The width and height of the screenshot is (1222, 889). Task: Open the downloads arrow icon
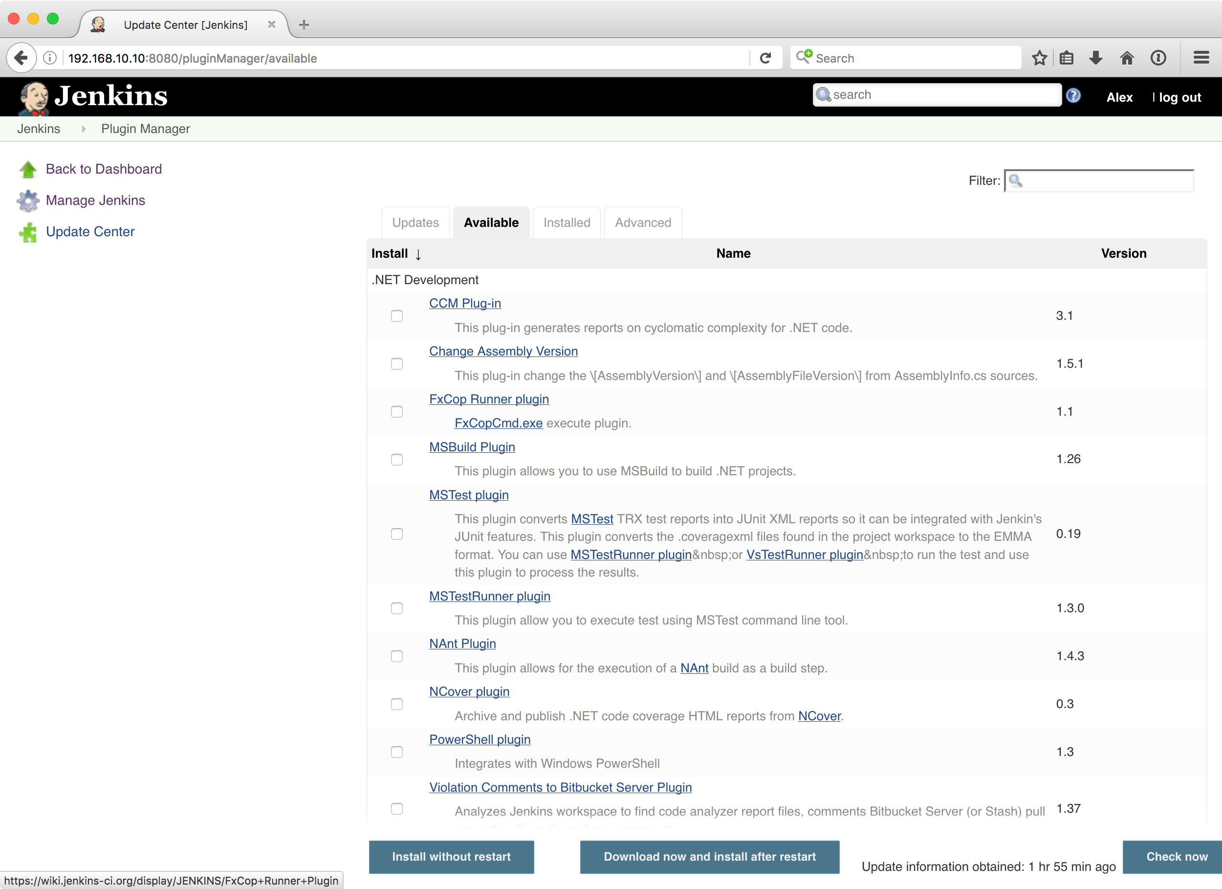coord(1095,58)
